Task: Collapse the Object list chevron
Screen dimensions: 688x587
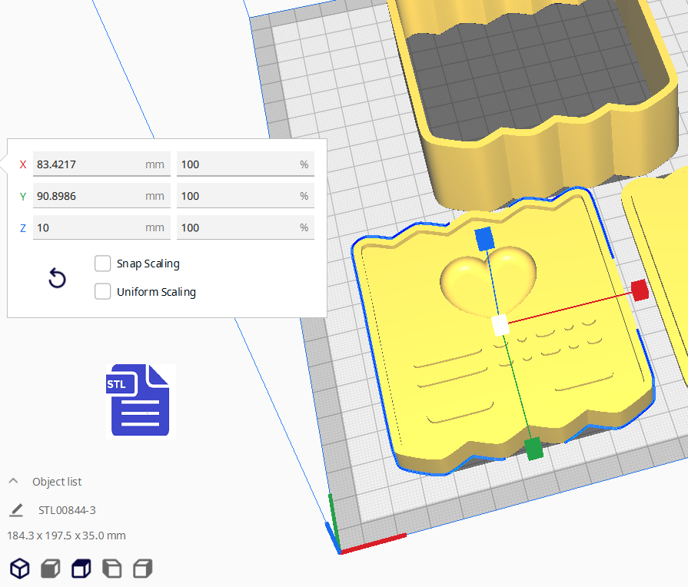Action: point(13,482)
